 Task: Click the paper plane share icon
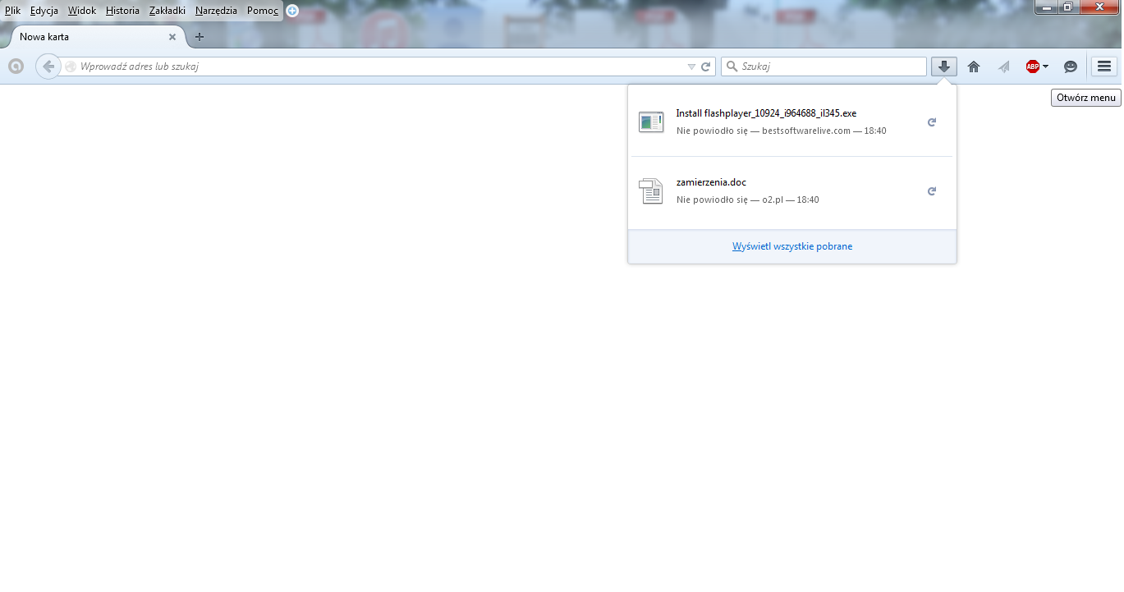1003,67
